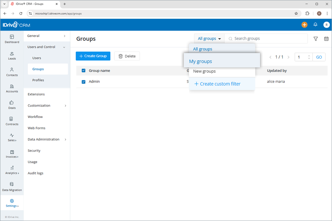The height and width of the screenshot is (221, 332).
Task: Navigate to Accounts via sidebar
Action: pyautogui.click(x=12, y=89)
